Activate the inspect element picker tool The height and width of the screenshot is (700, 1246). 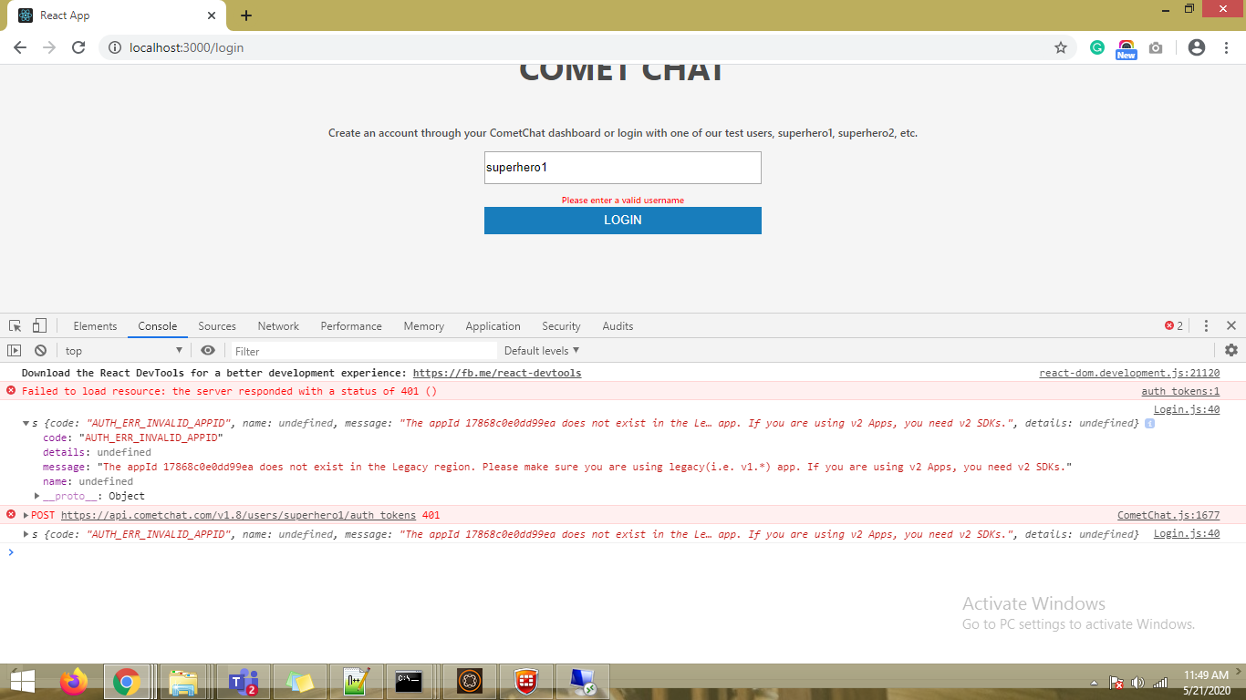(16, 325)
